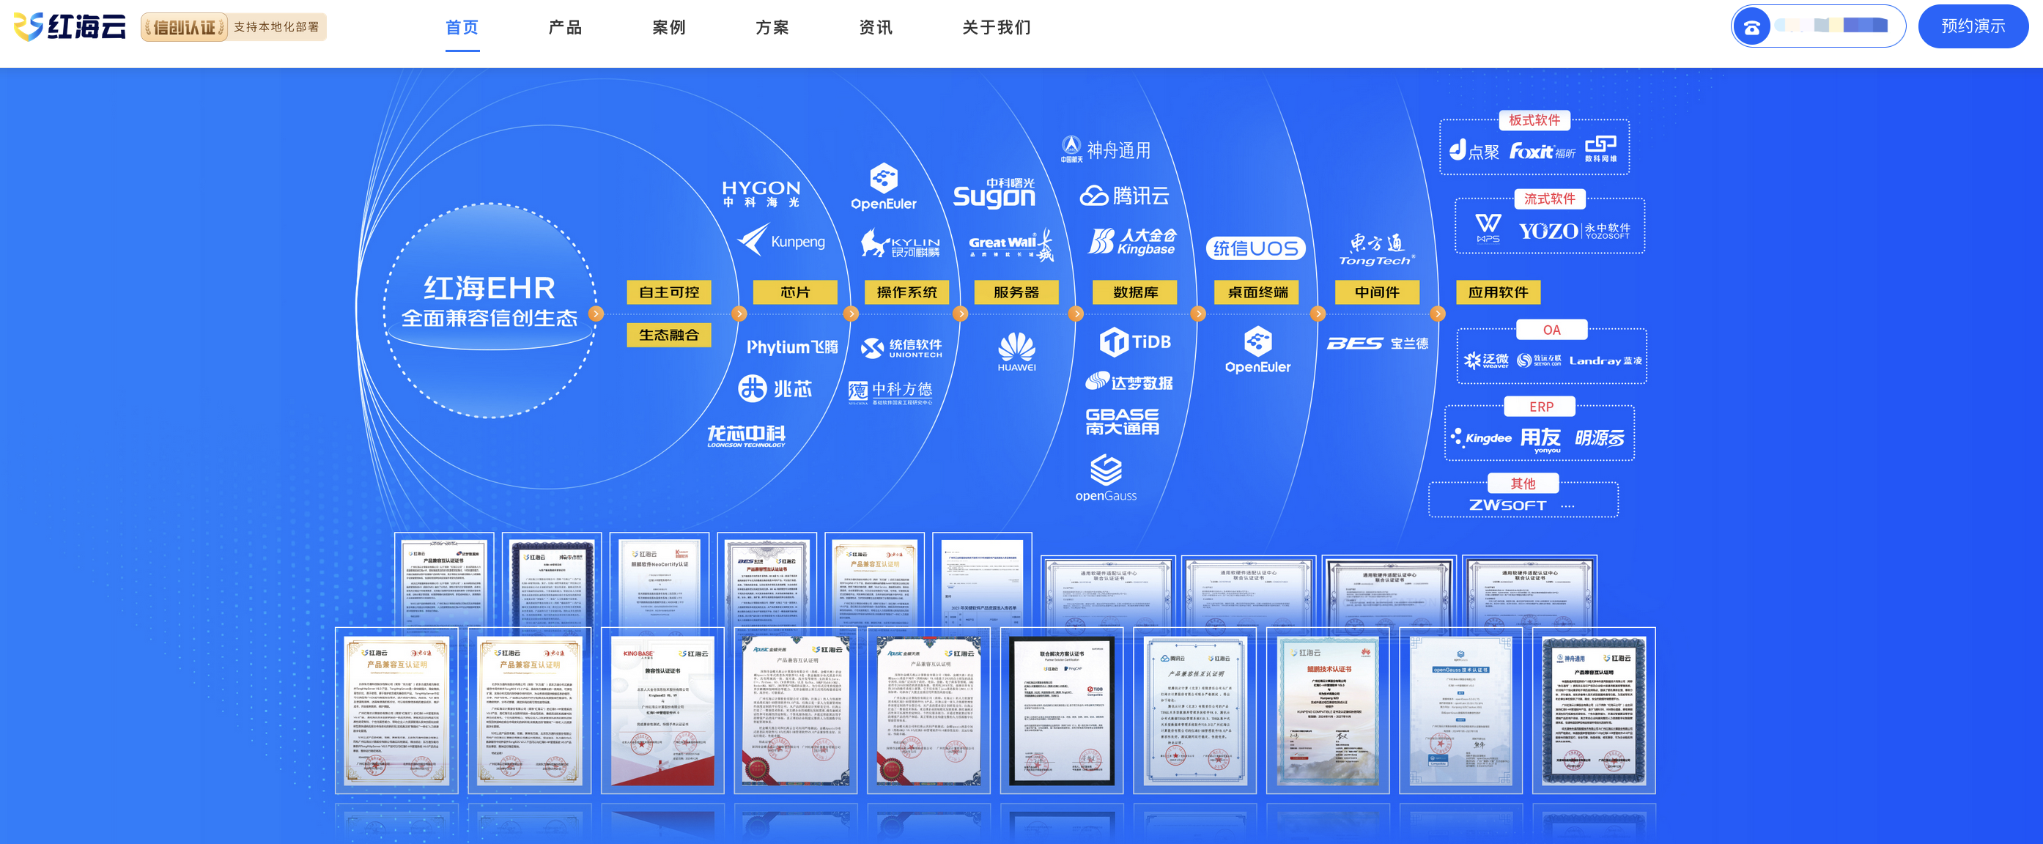This screenshot has width=2043, height=844.
Task: Go to 关于我们 menu item
Action: click(x=996, y=28)
